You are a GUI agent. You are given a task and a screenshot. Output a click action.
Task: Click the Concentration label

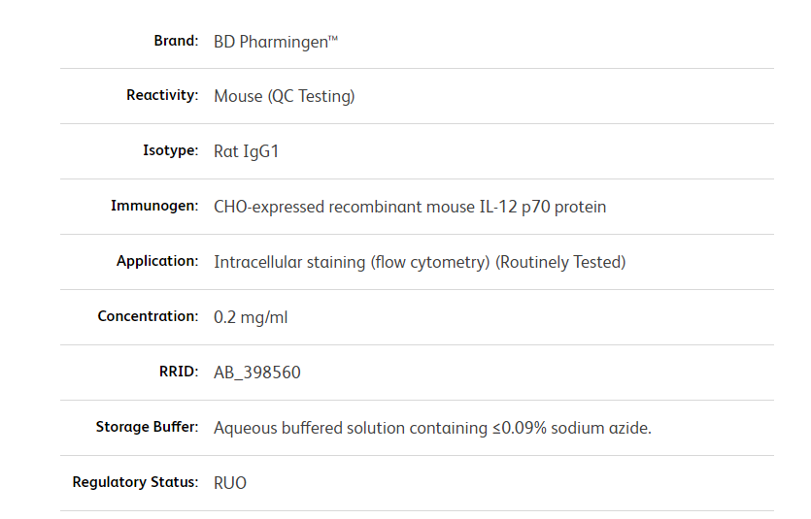[148, 316]
